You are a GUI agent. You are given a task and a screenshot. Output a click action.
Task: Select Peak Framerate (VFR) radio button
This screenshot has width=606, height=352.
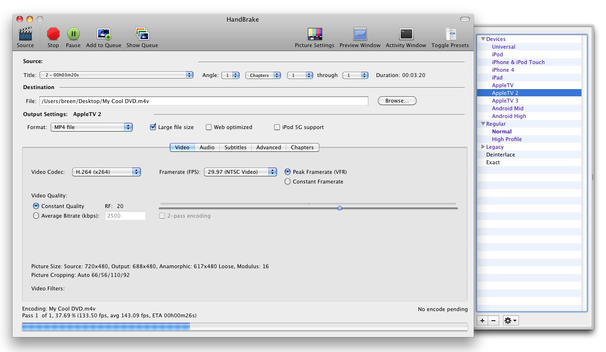(x=288, y=172)
